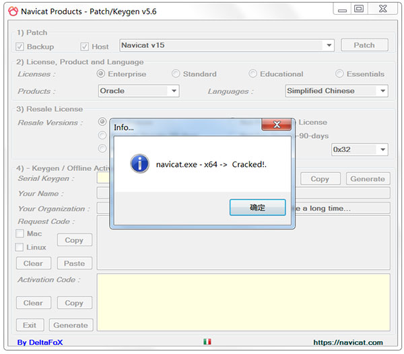Click the Paste button

[x=75, y=263]
